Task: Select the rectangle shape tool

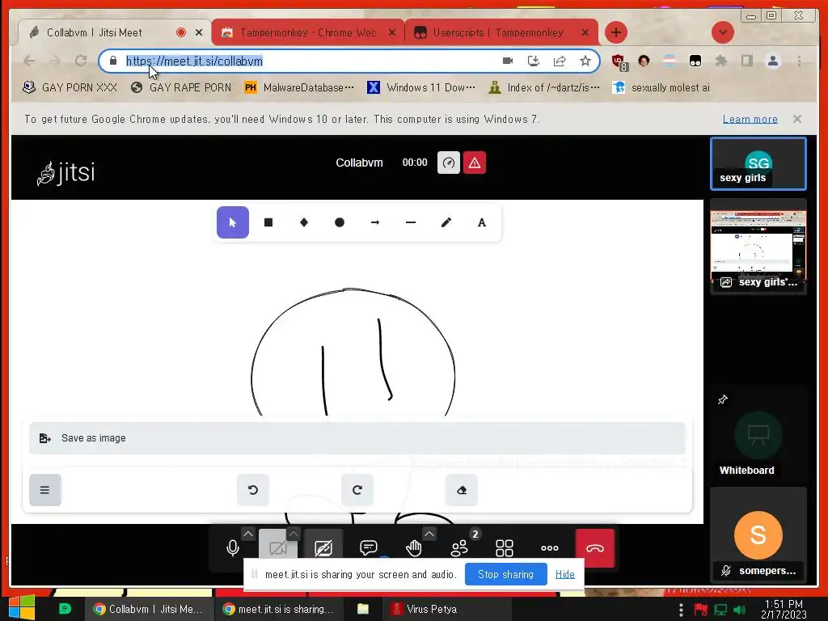Action: click(268, 222)
